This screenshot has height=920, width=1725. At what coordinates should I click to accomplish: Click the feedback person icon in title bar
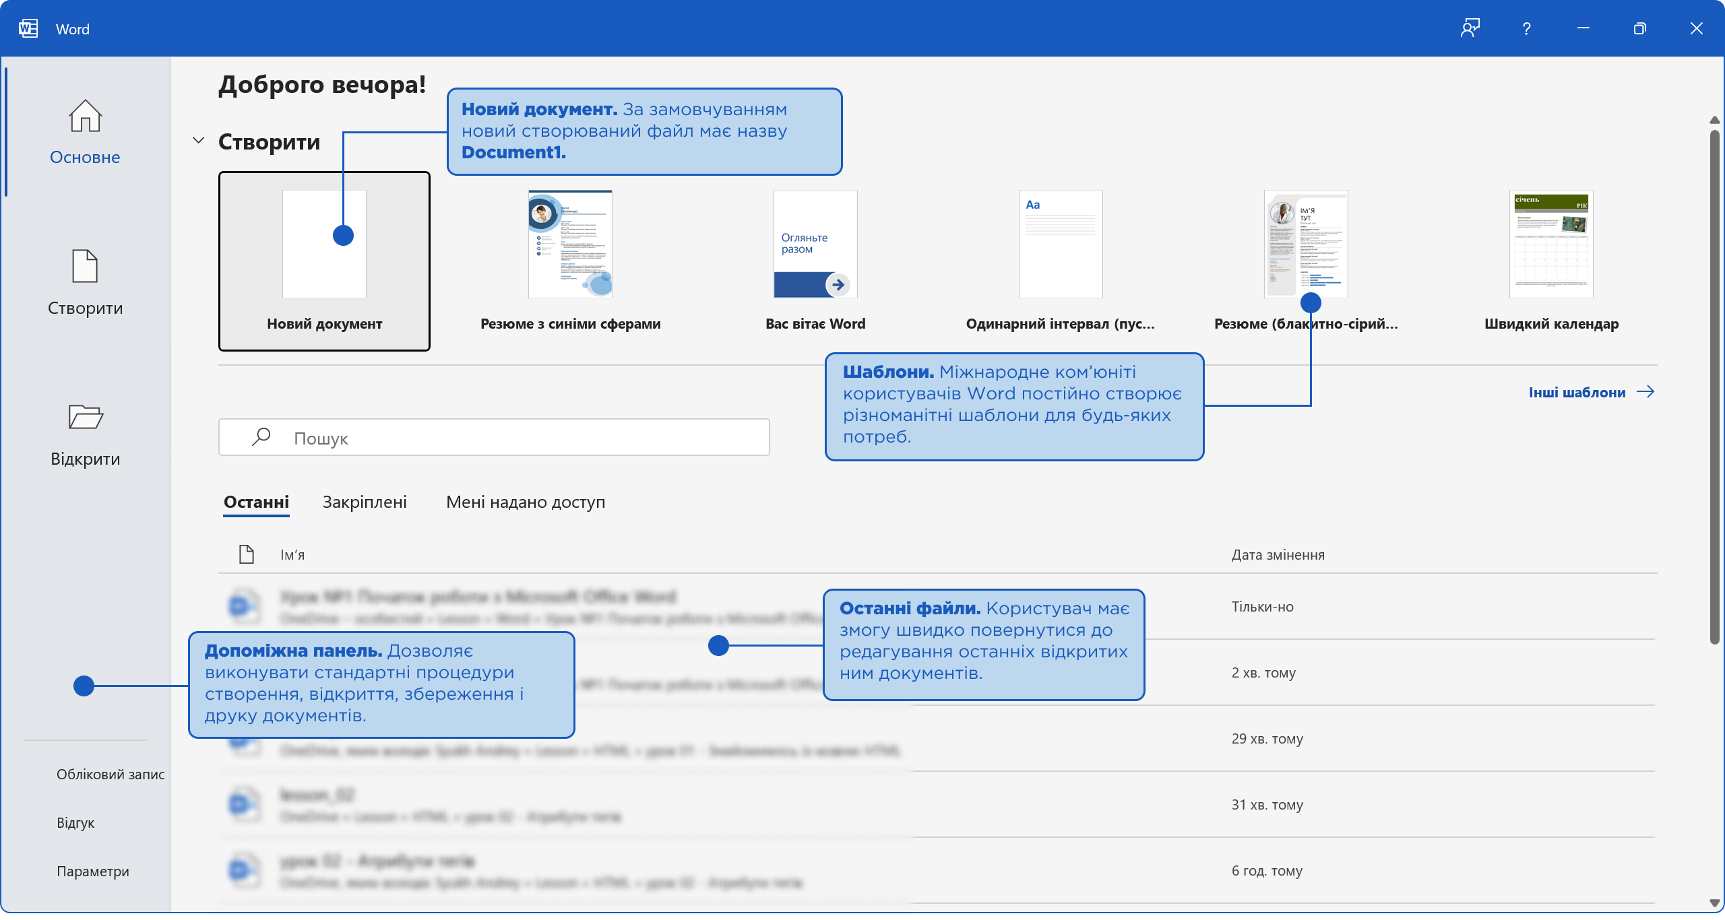[x=1470, y=29]
